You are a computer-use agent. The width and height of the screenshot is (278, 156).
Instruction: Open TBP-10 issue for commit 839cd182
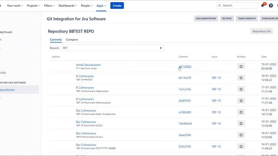(216, 146)
